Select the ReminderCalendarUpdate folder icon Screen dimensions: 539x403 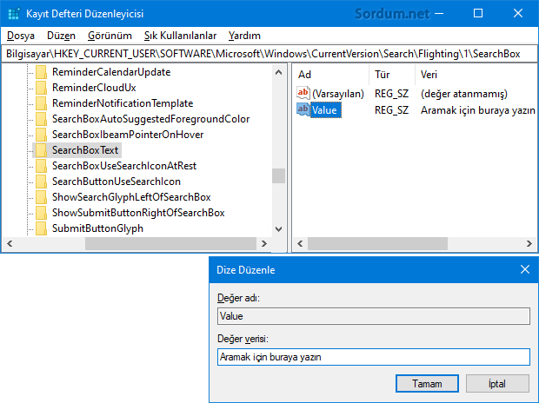41,72
